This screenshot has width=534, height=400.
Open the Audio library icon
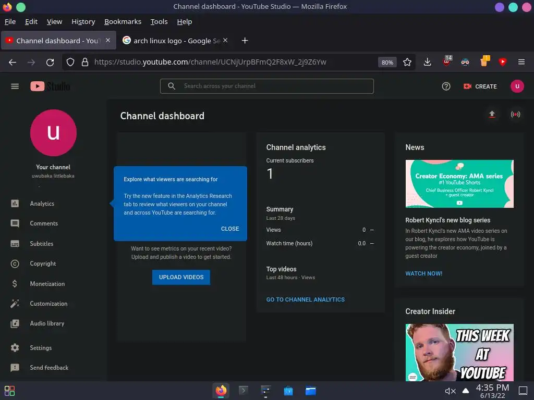tap(15, 323)
